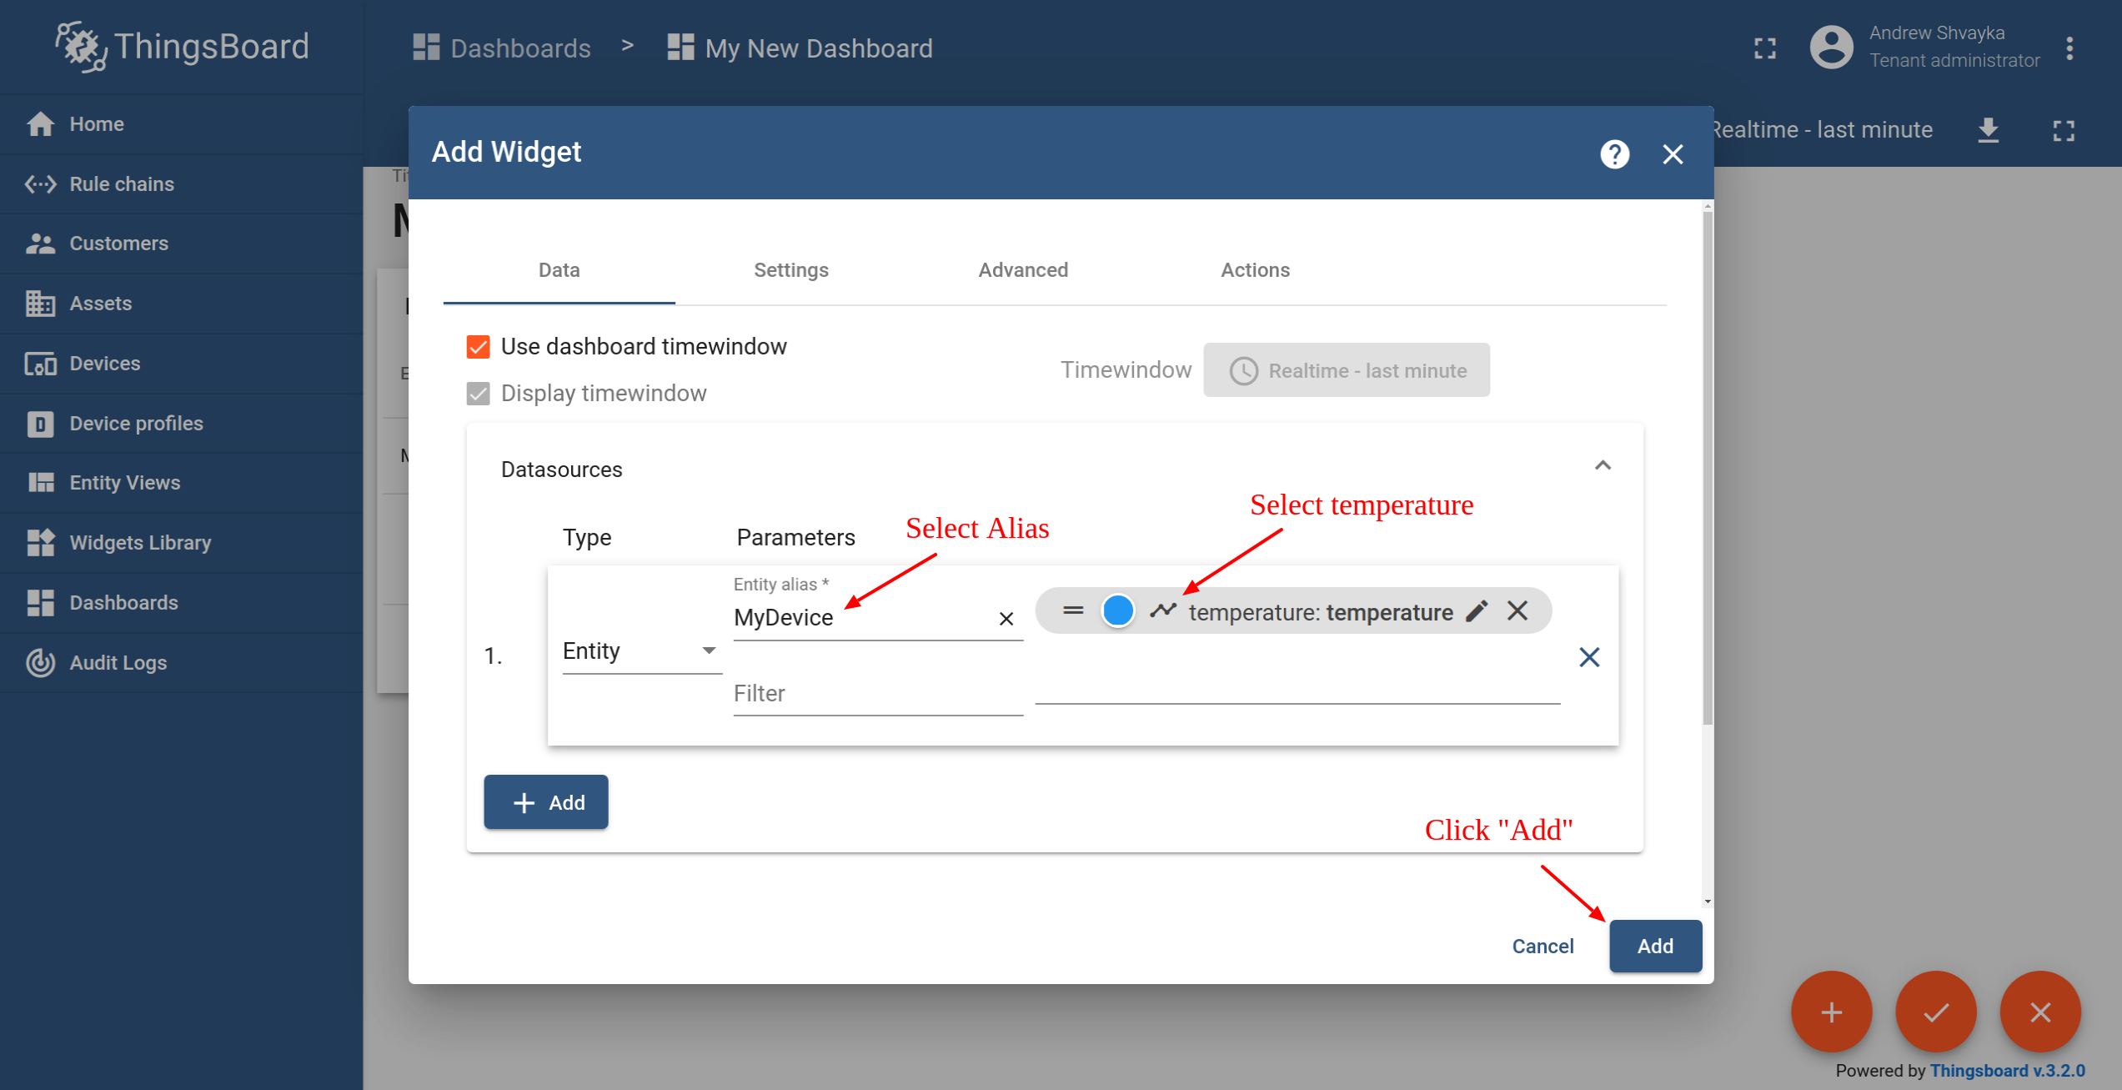Edit the temperature data key with pencil icon
The width and height of the screenshot is (2122, 1090).
[x=1477, y=611]
